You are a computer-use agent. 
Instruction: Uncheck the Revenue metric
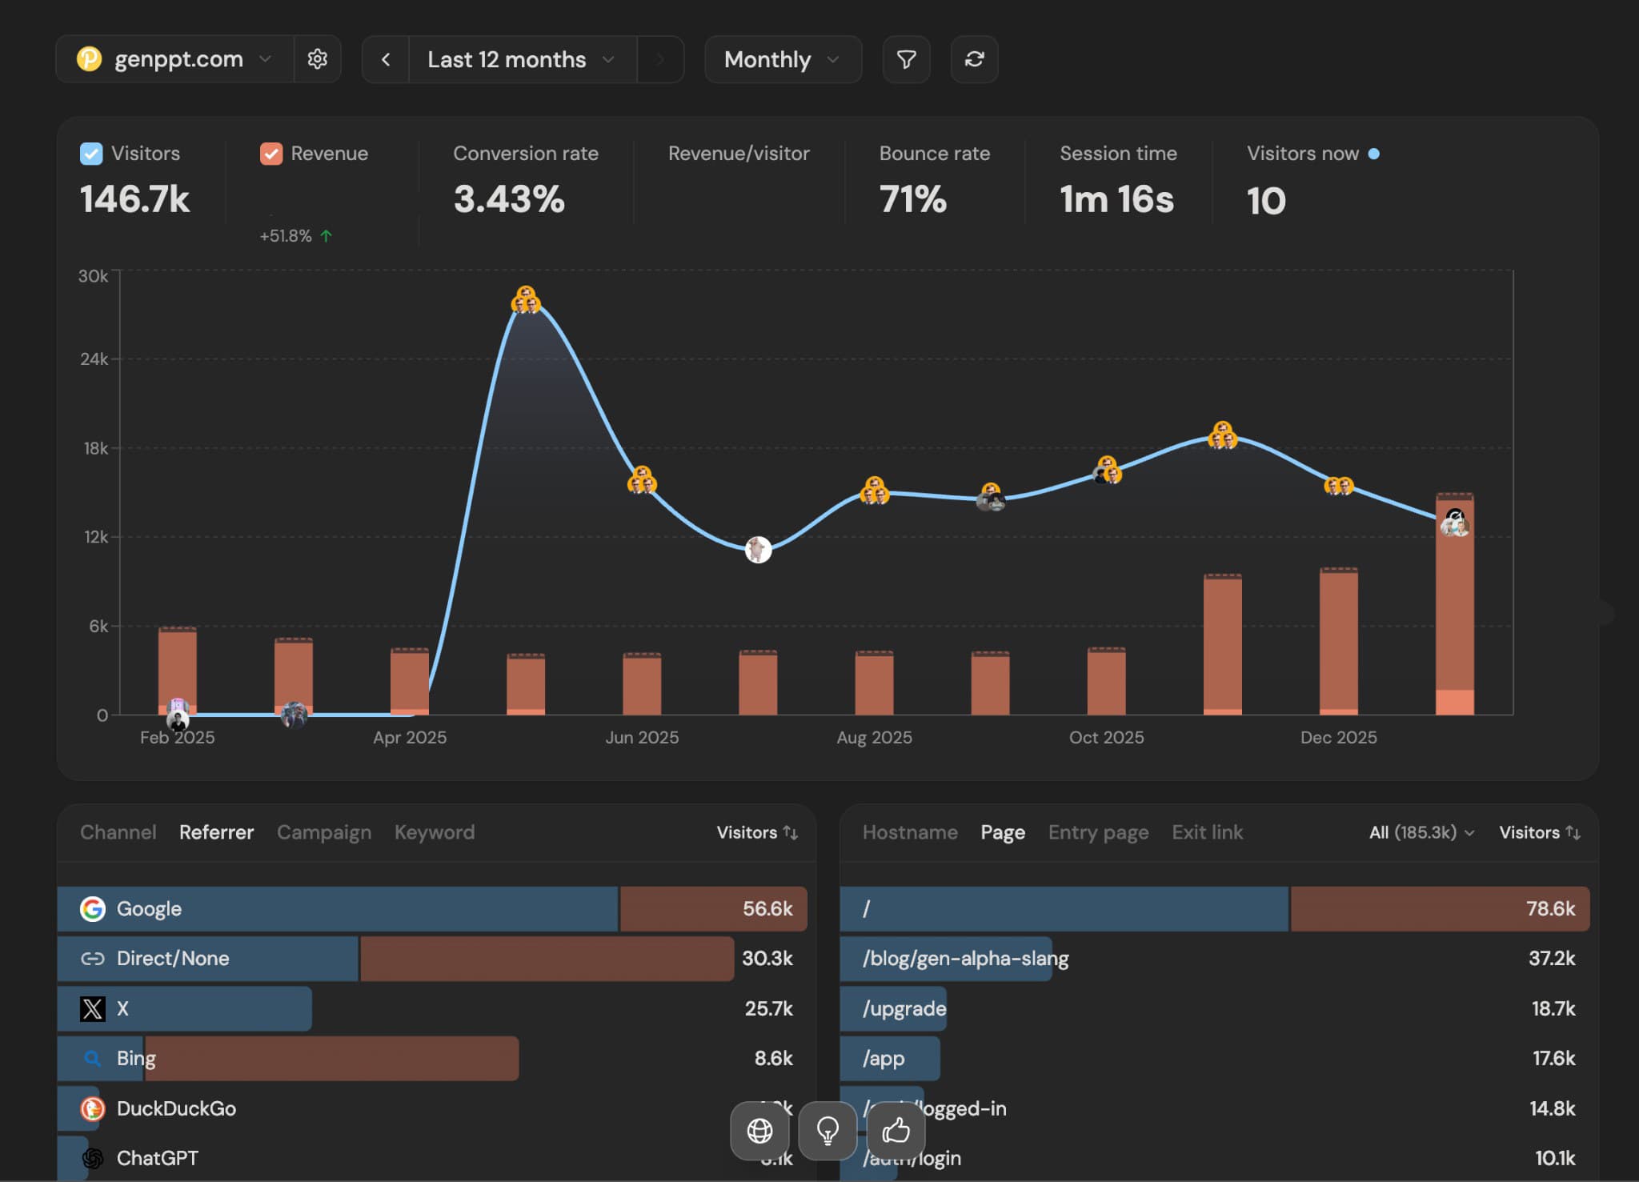point(270,153)
